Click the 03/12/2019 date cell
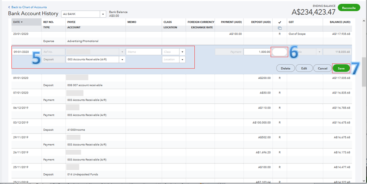This screenshot has height=184, width=367. coord(21,123)
